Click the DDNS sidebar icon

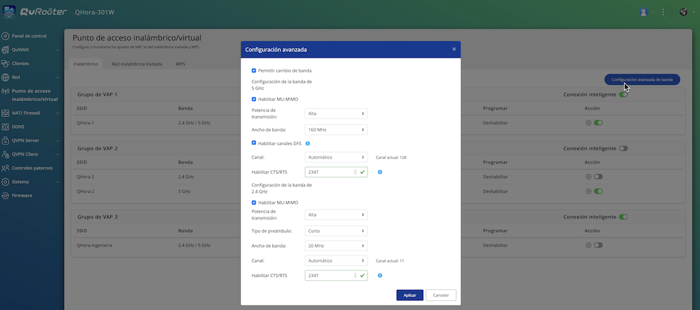pos(6,126)
